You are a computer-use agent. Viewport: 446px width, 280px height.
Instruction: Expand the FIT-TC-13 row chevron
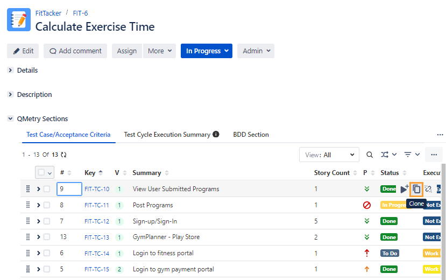pos(38,237)
